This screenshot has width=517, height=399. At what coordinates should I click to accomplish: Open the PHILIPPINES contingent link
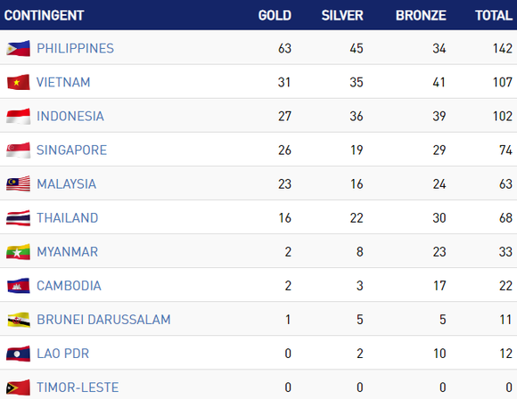75,48
